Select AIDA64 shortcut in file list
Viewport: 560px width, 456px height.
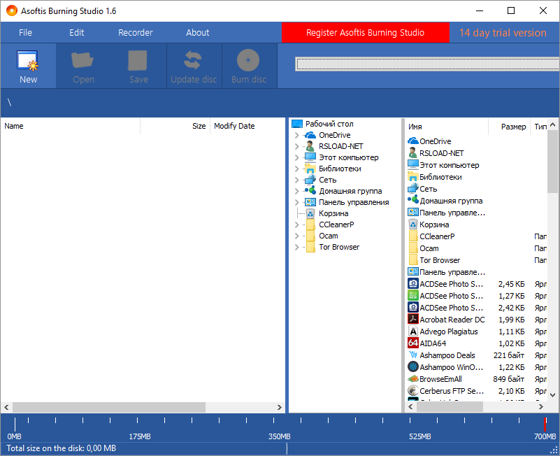click(433, 343)
